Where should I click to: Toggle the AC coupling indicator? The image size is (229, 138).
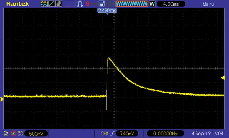click(x=6, y=134)
